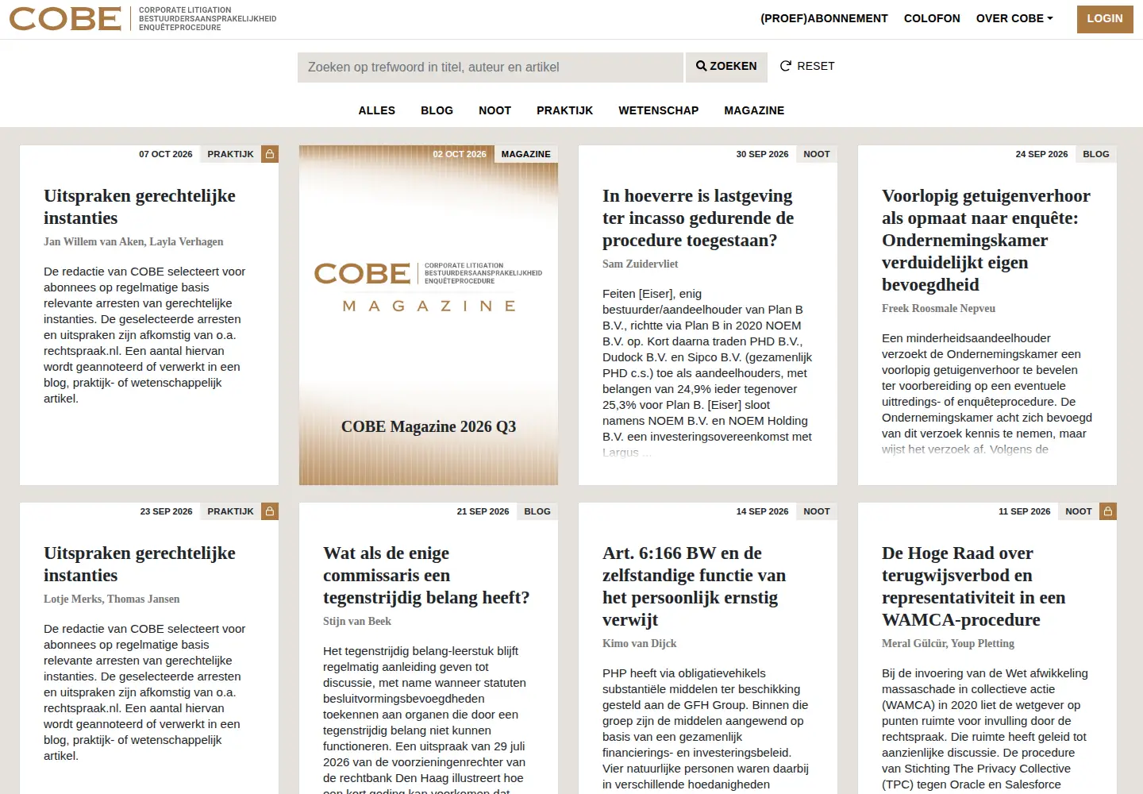Select the WETENSCHAP filter tab

point(658,110)
